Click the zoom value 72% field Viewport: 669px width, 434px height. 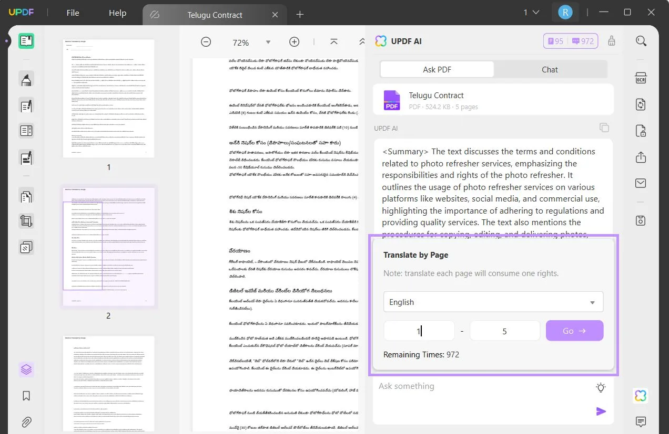pos(241,43)
